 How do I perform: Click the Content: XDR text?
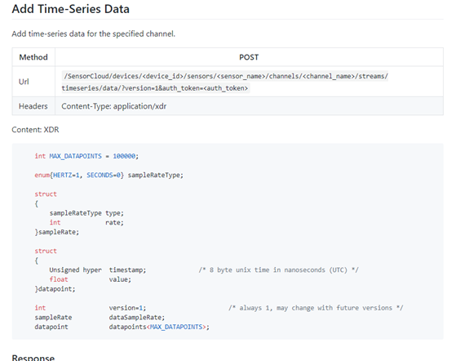pos(35,130)
